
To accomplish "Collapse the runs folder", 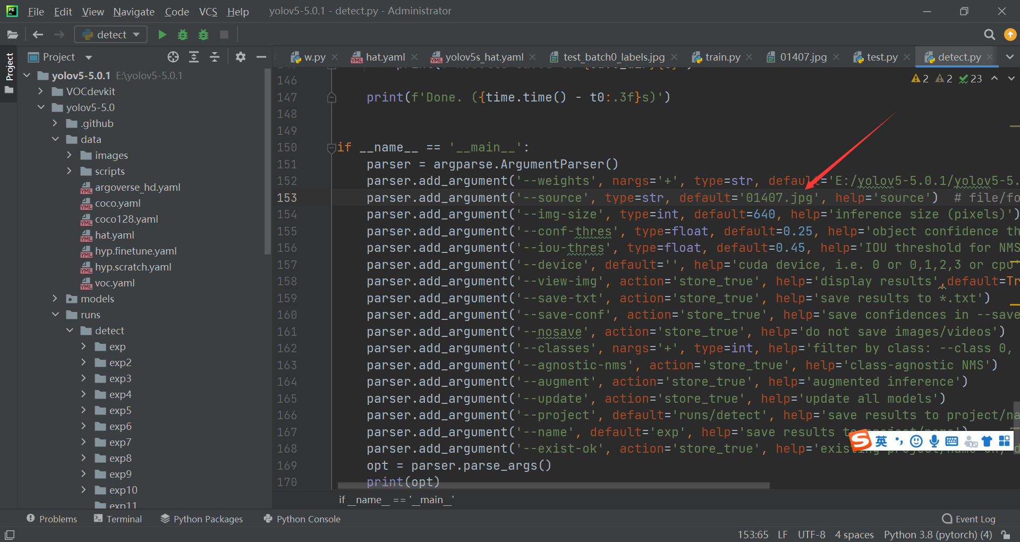I will [x=55, y=315].
